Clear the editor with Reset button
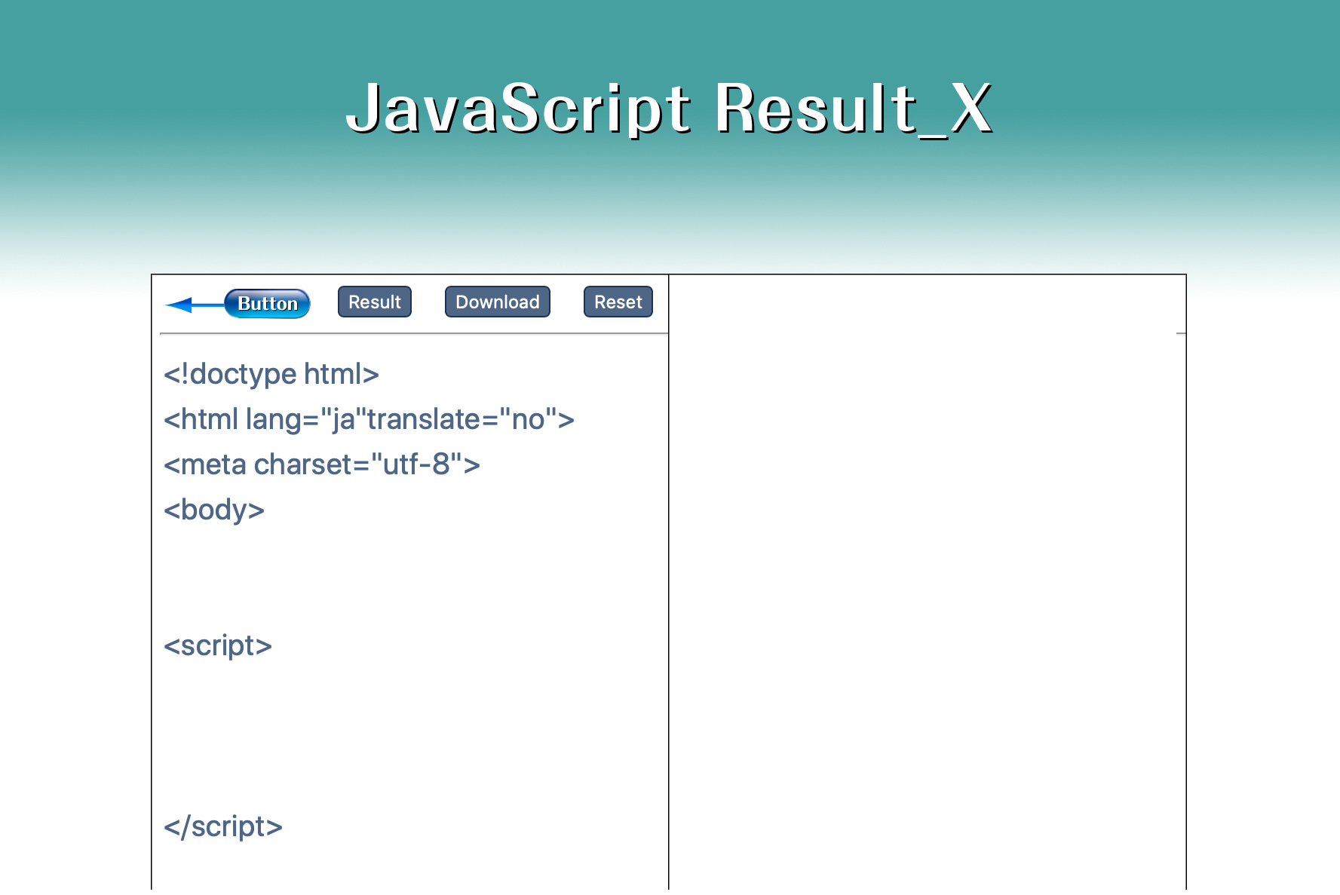Viewport: 1340px width, 895px height. pos(618,302)
